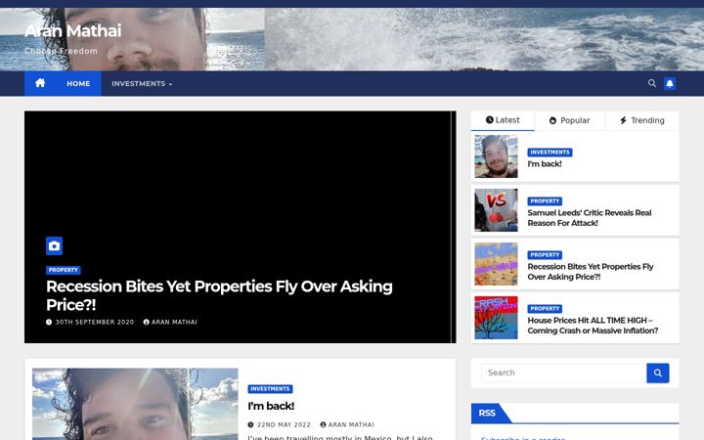704x440 pixels.
Task: Open the large I'm back! post image
Action: click(135, 404)
